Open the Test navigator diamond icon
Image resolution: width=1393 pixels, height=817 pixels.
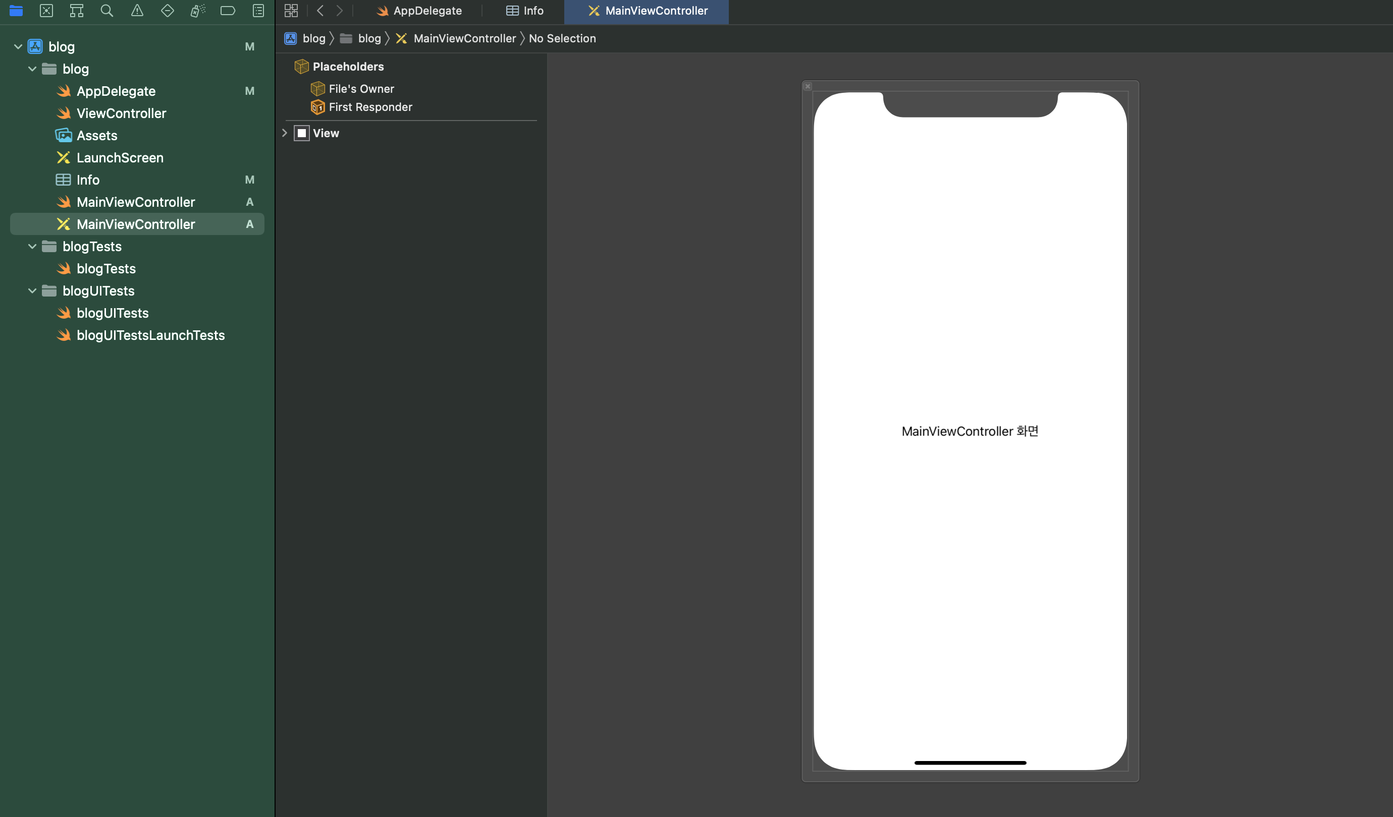coord(167,11)
